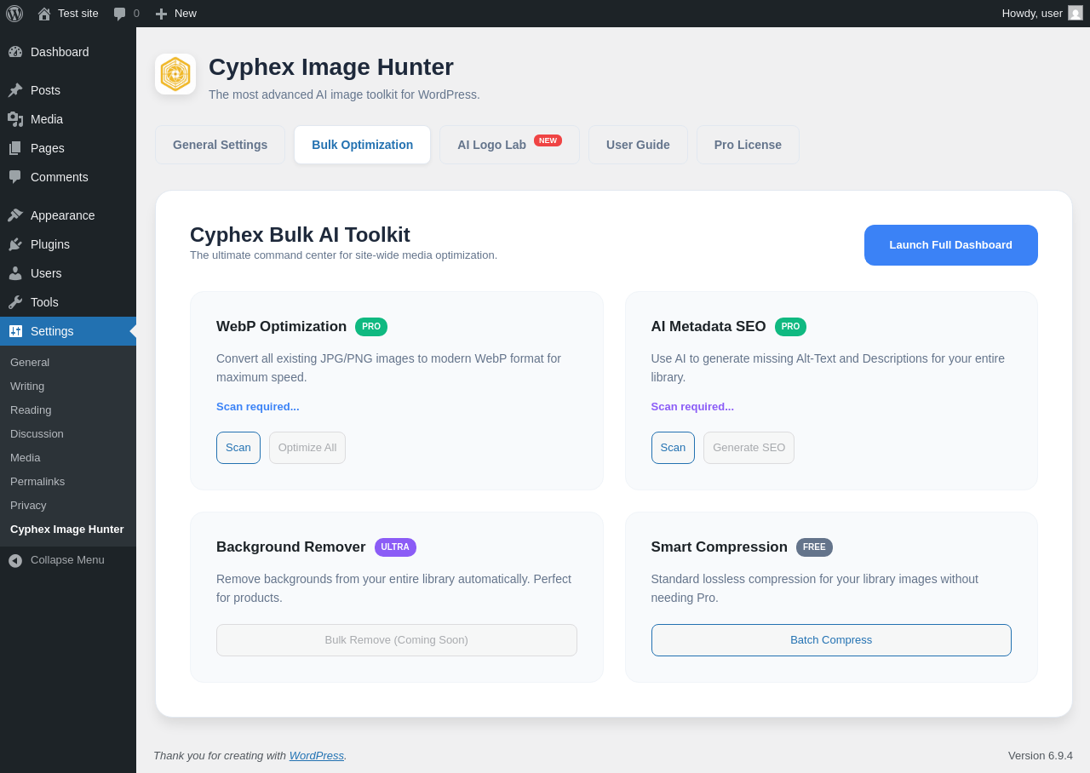Click the WordPress logo icon
The image size is (1090, 773).
click(x=14, y=14)
